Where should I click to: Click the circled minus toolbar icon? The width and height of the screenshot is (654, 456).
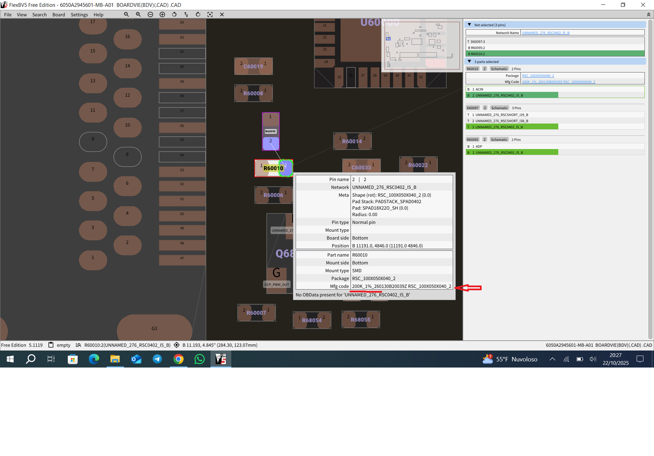(150, 14)
